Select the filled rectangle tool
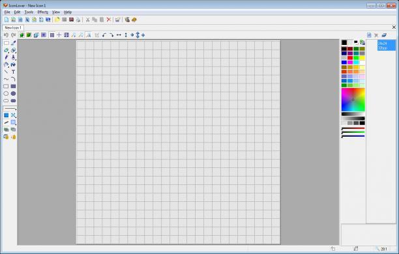 [13, 87]
